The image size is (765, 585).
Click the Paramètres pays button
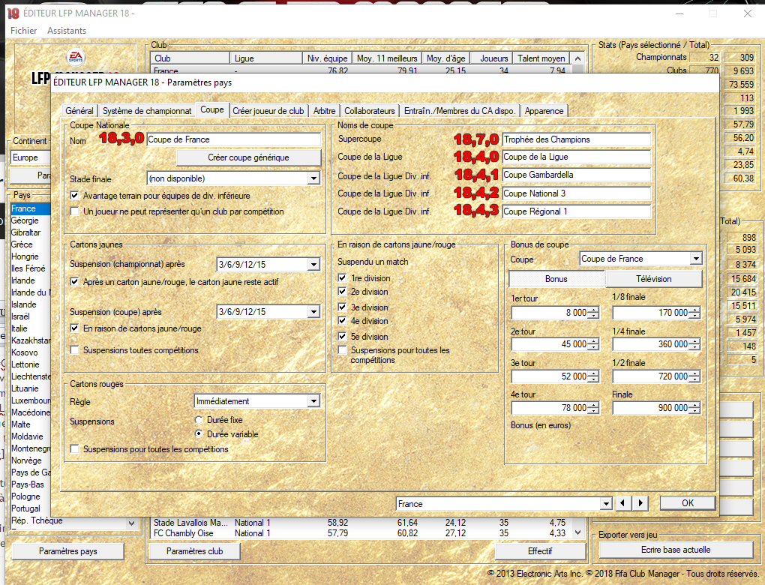[67, 551]
